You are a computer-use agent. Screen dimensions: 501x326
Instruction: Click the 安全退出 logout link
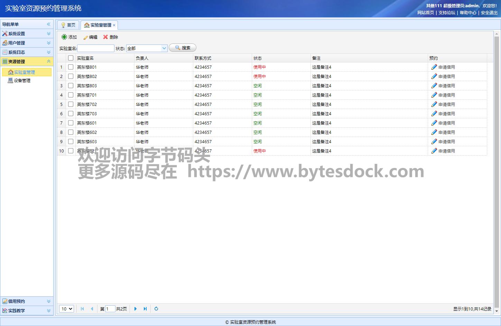[x=489, y=13]
